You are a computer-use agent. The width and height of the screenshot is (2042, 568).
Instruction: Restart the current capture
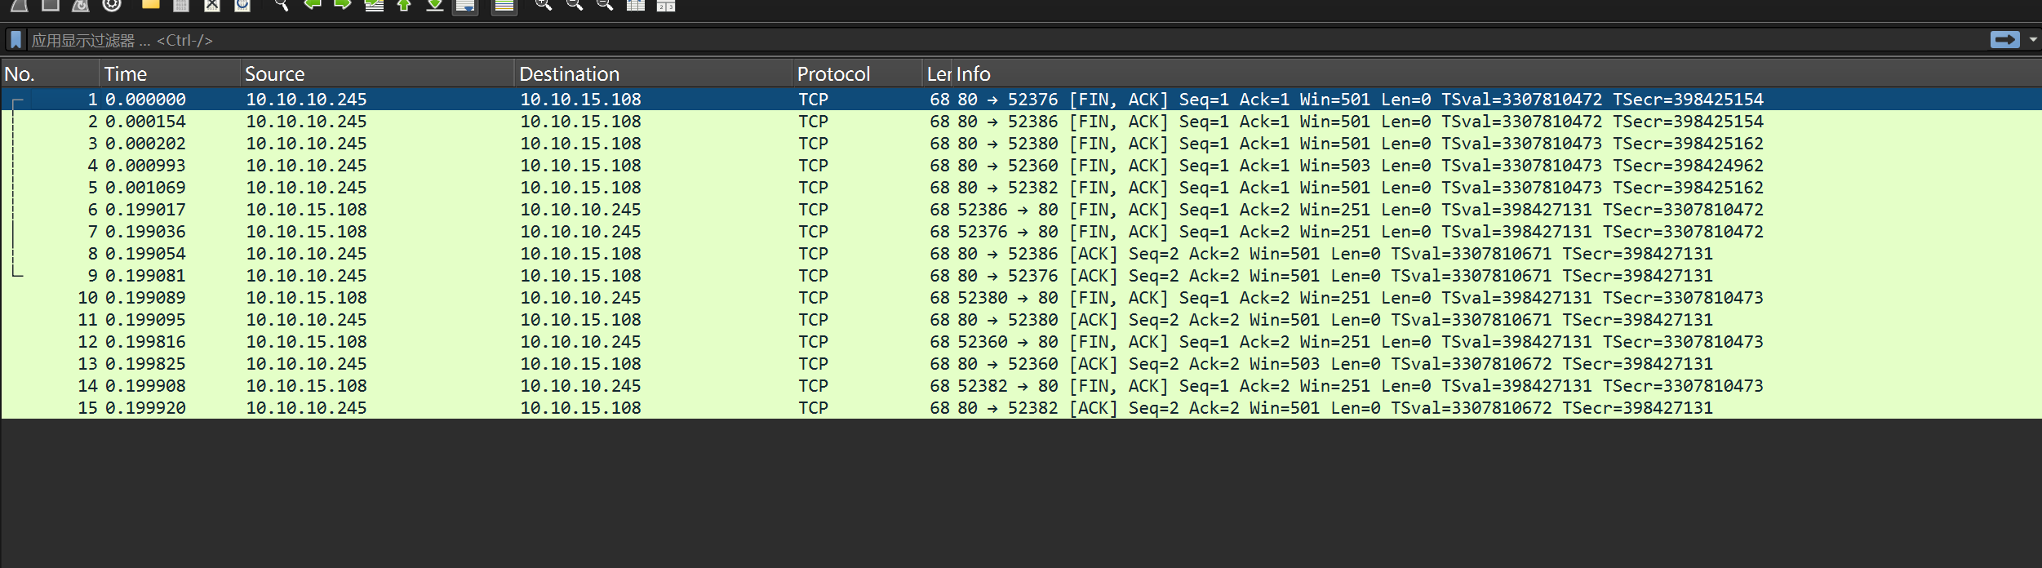[x=81, y=5]
